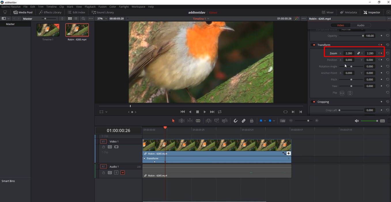Select the Robin - 6265.mp4 media thumbnail
Screen dimensions: 391x202
77,30
